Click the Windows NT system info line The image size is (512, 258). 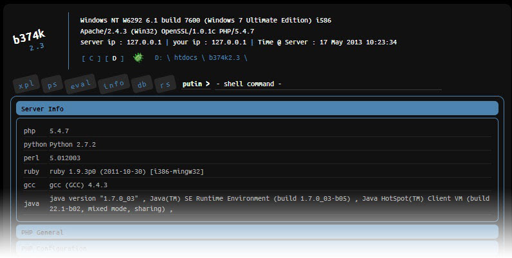tap(206, 20)
